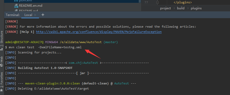Add a new terminal session tab
The width and height of the screenshot is (230, 95).
(x=43, y=15)
